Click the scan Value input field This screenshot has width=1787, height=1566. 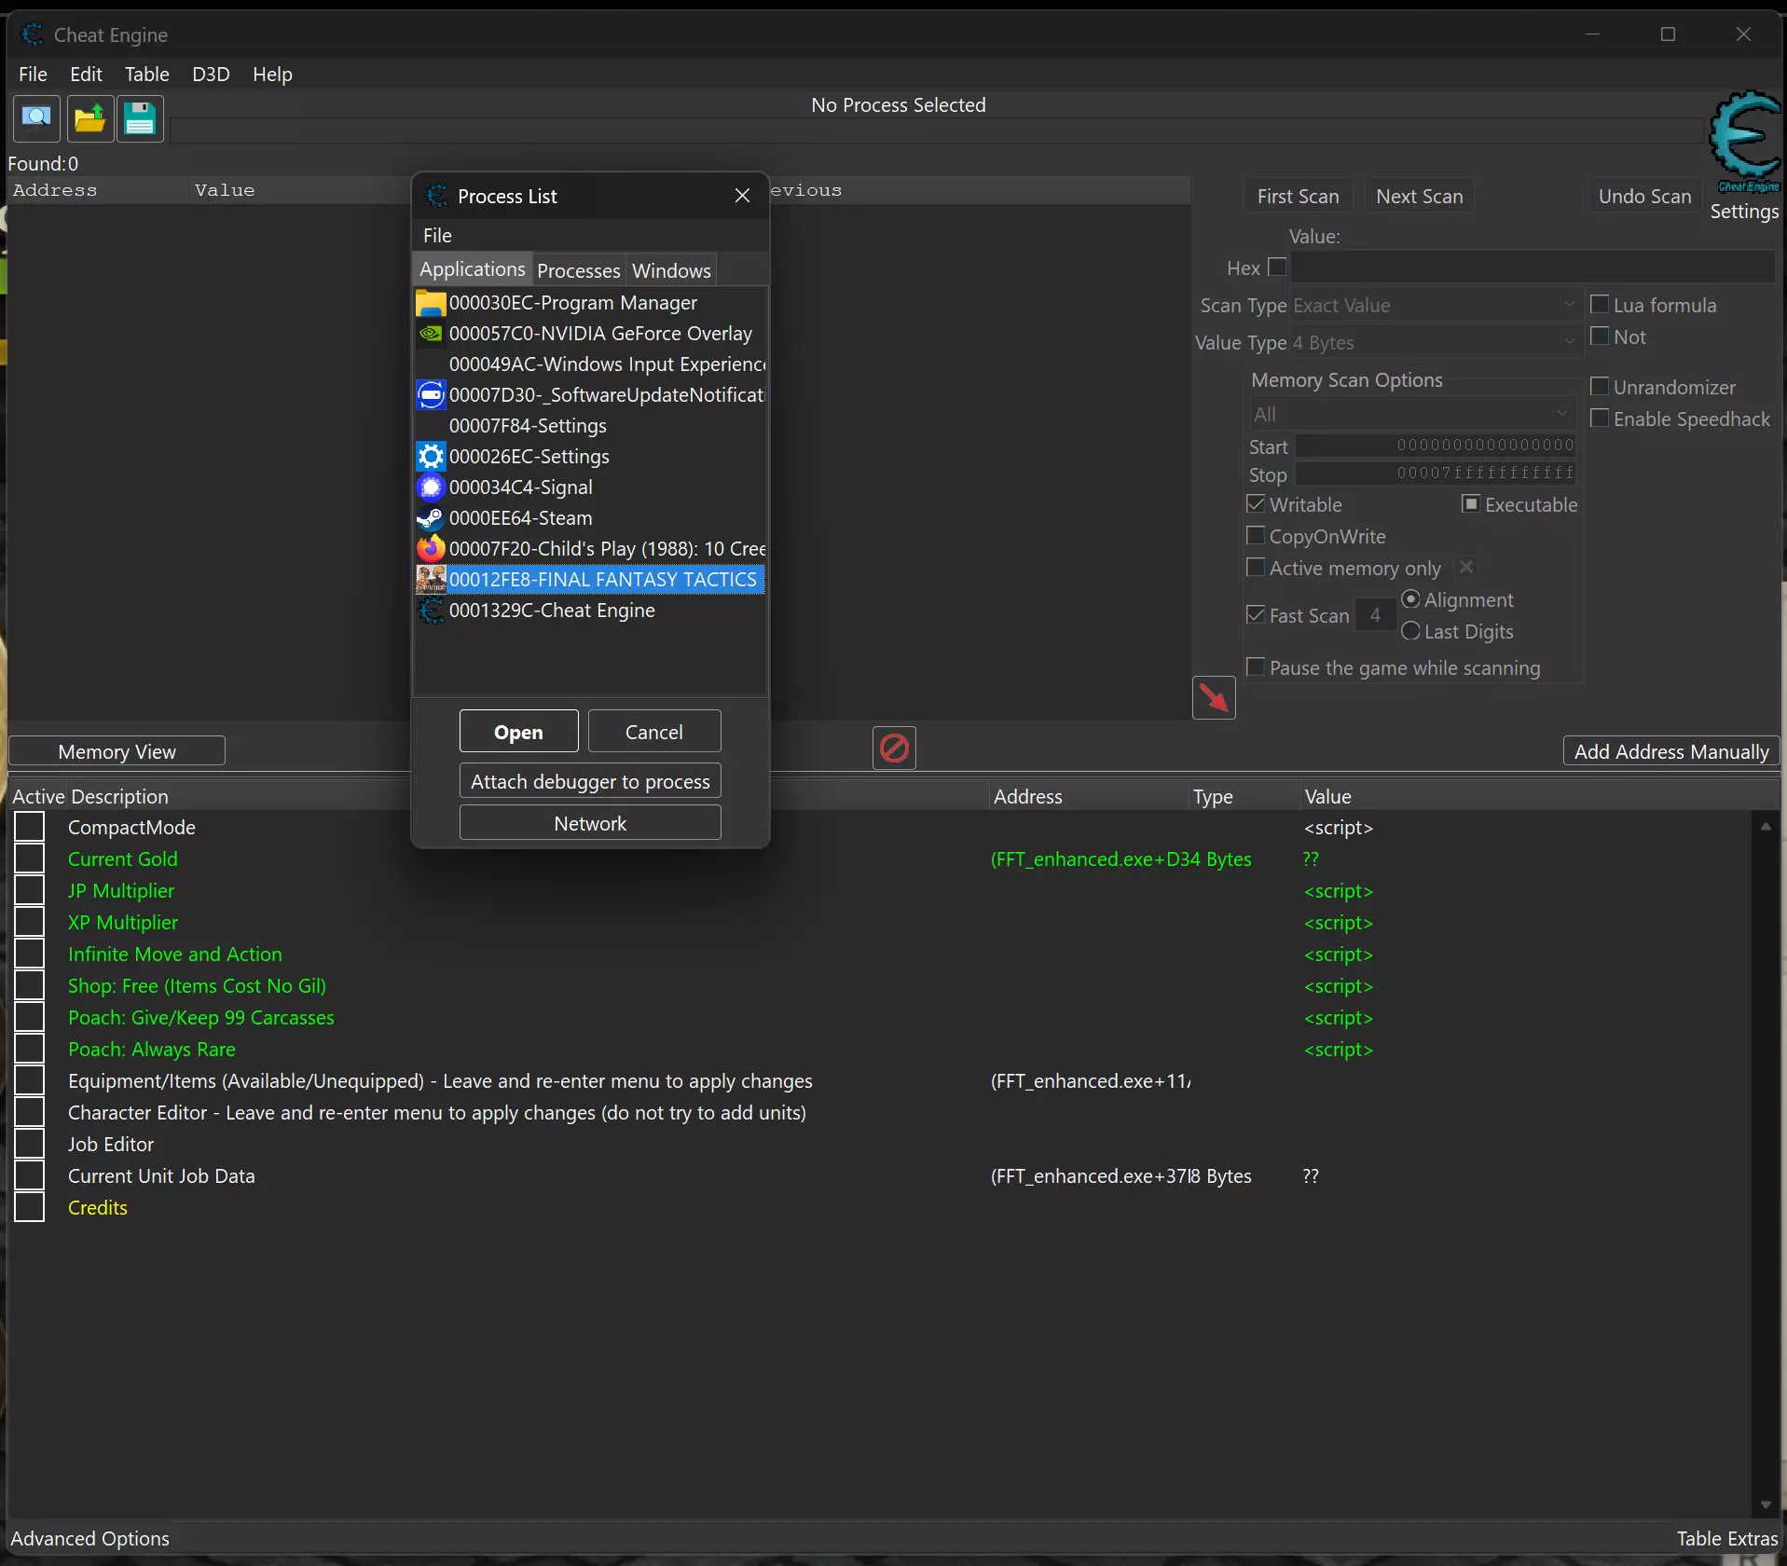(x=1532, y=268)
